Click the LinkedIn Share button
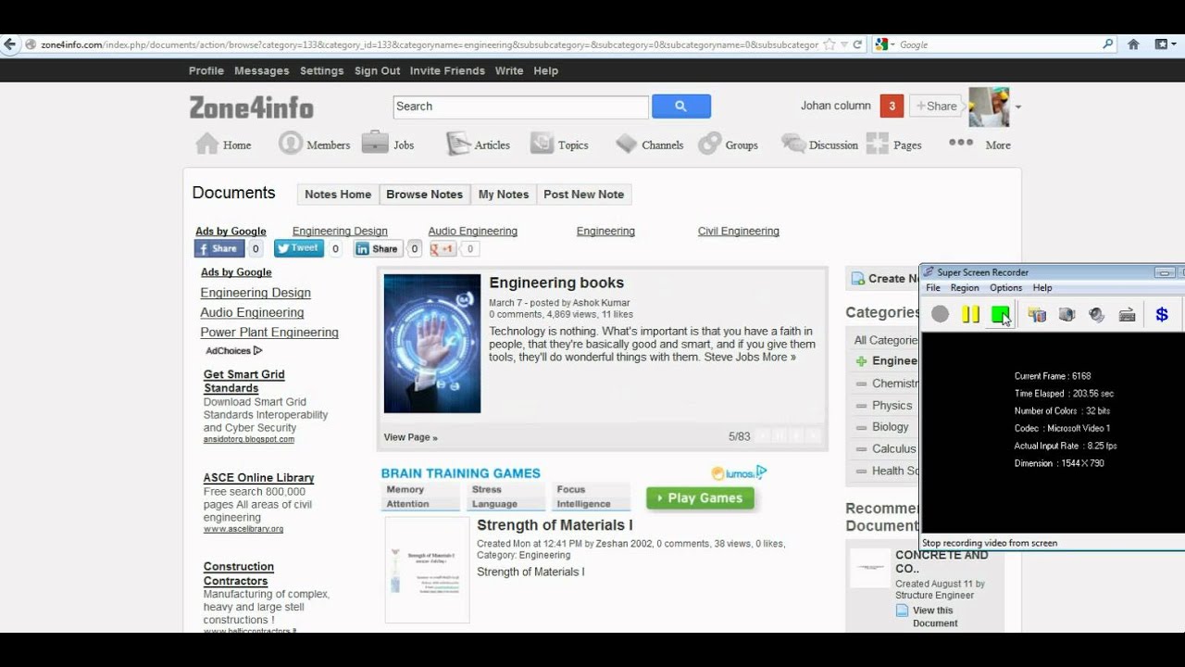This screenshot has height=667, width=1185. point(378,248)
